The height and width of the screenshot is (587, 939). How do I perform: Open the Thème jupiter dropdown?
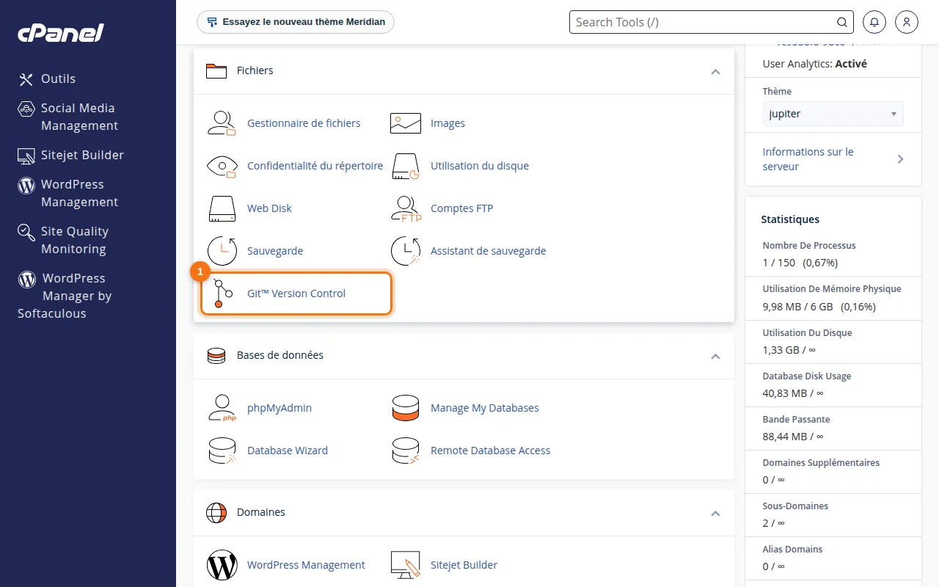833,114
